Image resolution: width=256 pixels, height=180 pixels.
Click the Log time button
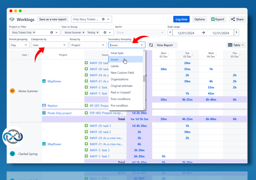pyautogui.click(x=181, y=19)
